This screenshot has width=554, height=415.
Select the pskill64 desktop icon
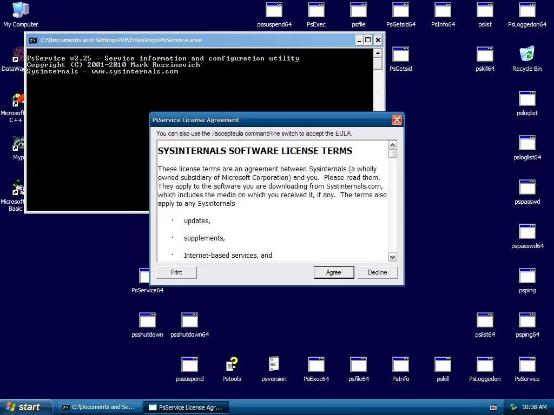pos(485,59)
